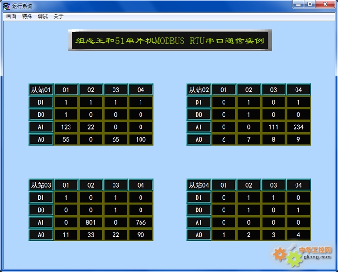This screenshot has height=272, width=338.
Task: Select 从站02 AI channel 04 value 234
Action: 298,127
